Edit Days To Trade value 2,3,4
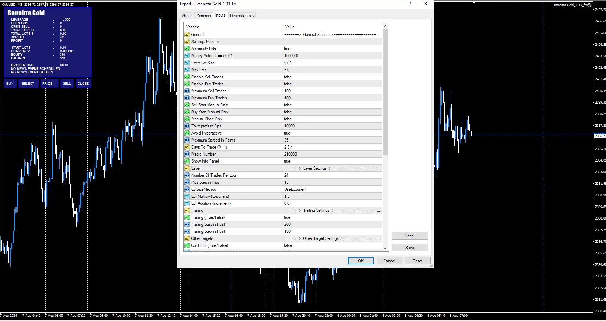Screen dimensions: 606x321 point(332,147)
